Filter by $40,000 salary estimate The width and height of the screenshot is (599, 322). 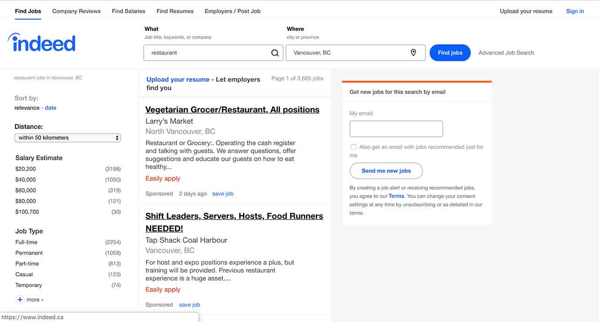click(x=26, y=180)
